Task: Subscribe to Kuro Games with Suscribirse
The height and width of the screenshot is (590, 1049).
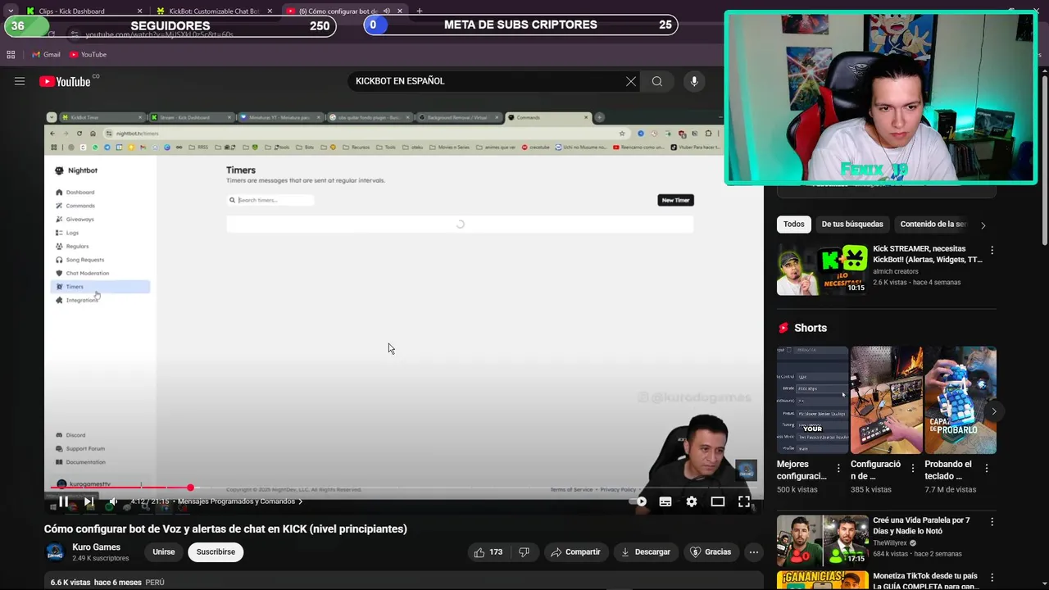Action: (216, 552)
